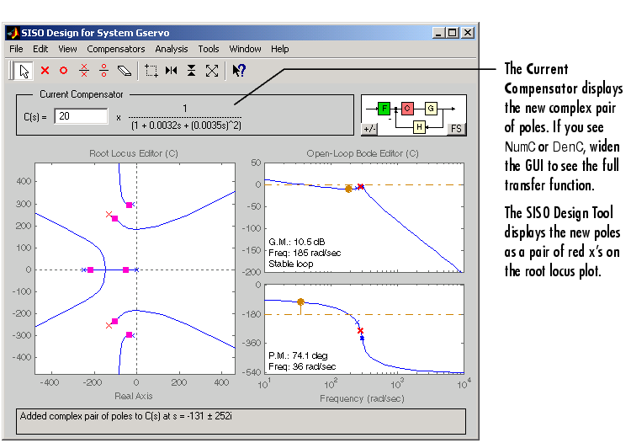The height and width of the screenshot is (443, 631).
Task: Click the 'G.M.: 10.5 dB' label
Action: (297, 242)
